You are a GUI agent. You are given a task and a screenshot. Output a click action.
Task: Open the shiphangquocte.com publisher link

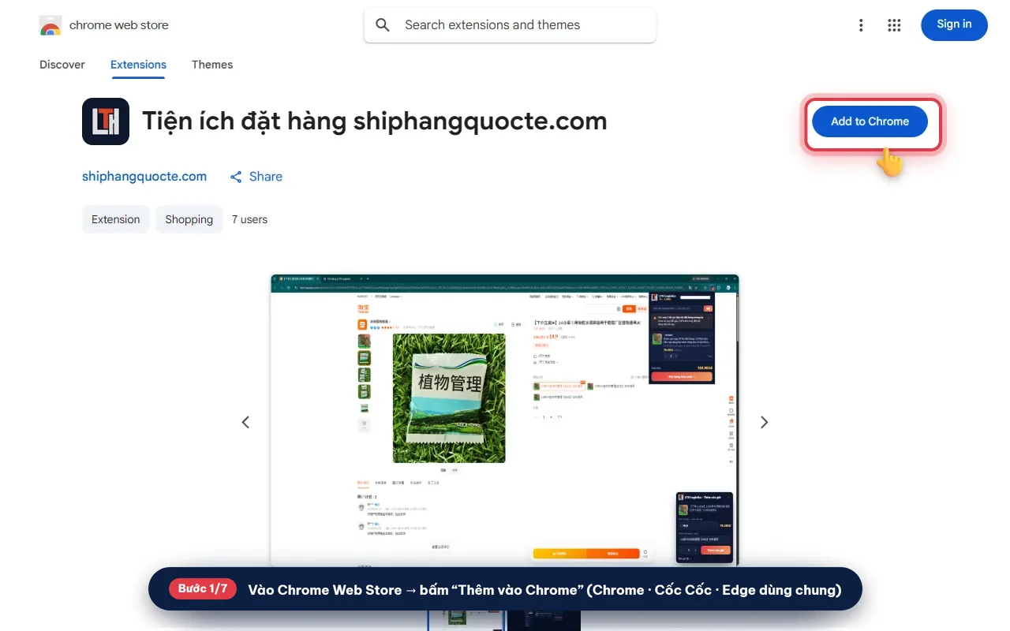pyautogui.click(x=144, y=177)
